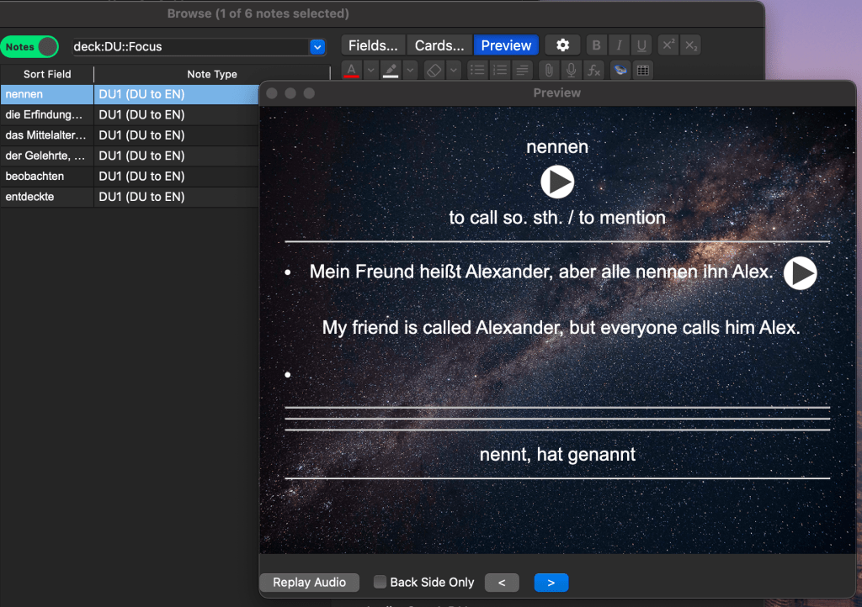Click the paperclip attach file icon
This screenshot has width=862, height=607.
pyautogui.click(x=548, y=71)
